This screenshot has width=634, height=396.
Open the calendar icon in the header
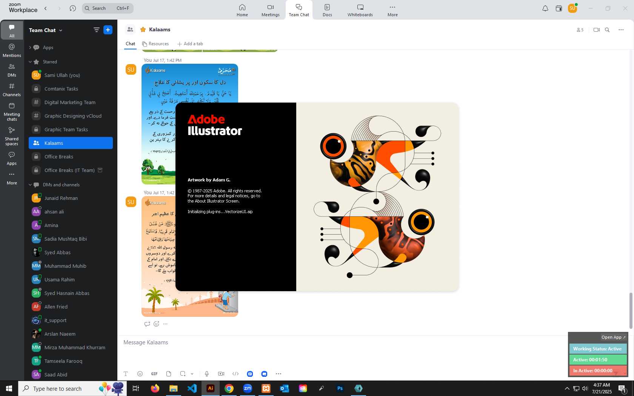click(x=559, y=8)
